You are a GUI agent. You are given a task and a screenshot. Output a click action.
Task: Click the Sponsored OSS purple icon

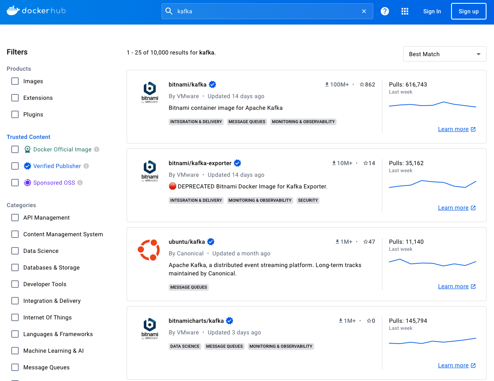pyautogui.click(x=27, y=183)
